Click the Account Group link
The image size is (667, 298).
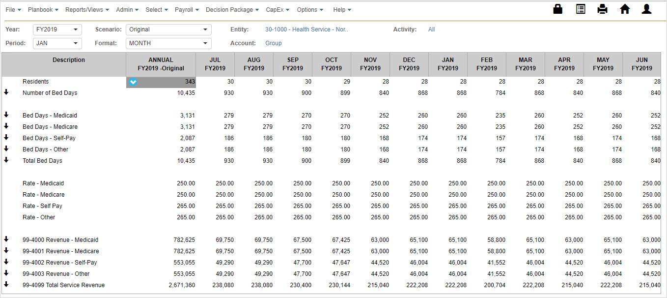274,43
